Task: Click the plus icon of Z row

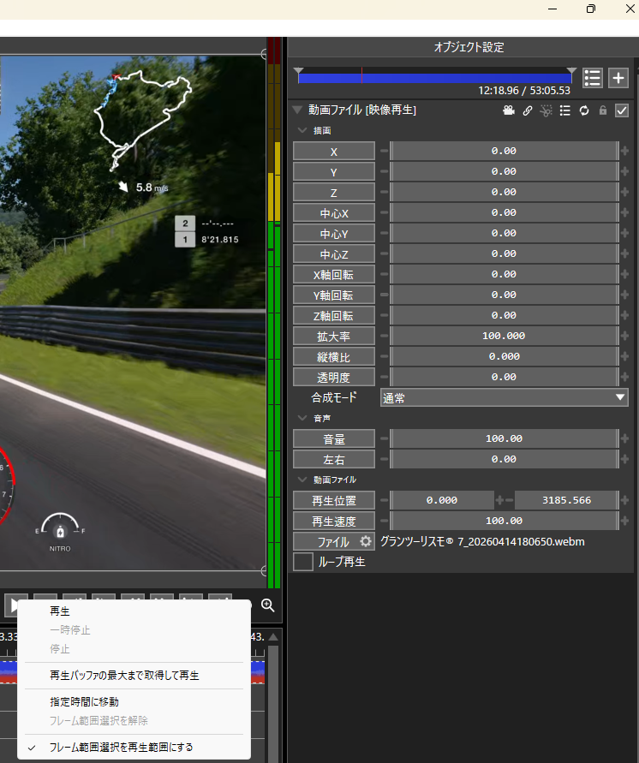Action: point(625,192)
